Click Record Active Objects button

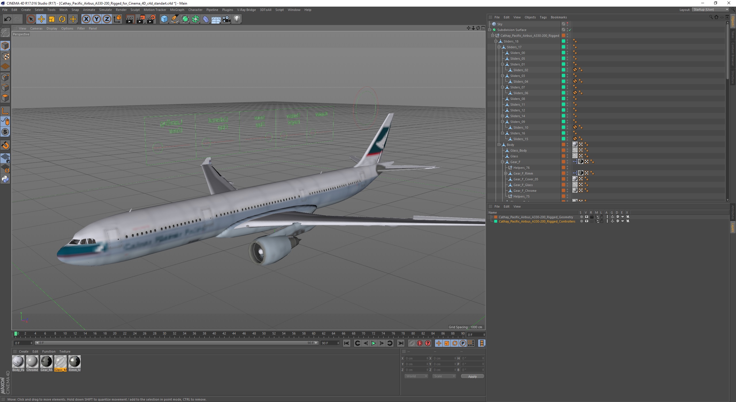click(x=412, y=343)
